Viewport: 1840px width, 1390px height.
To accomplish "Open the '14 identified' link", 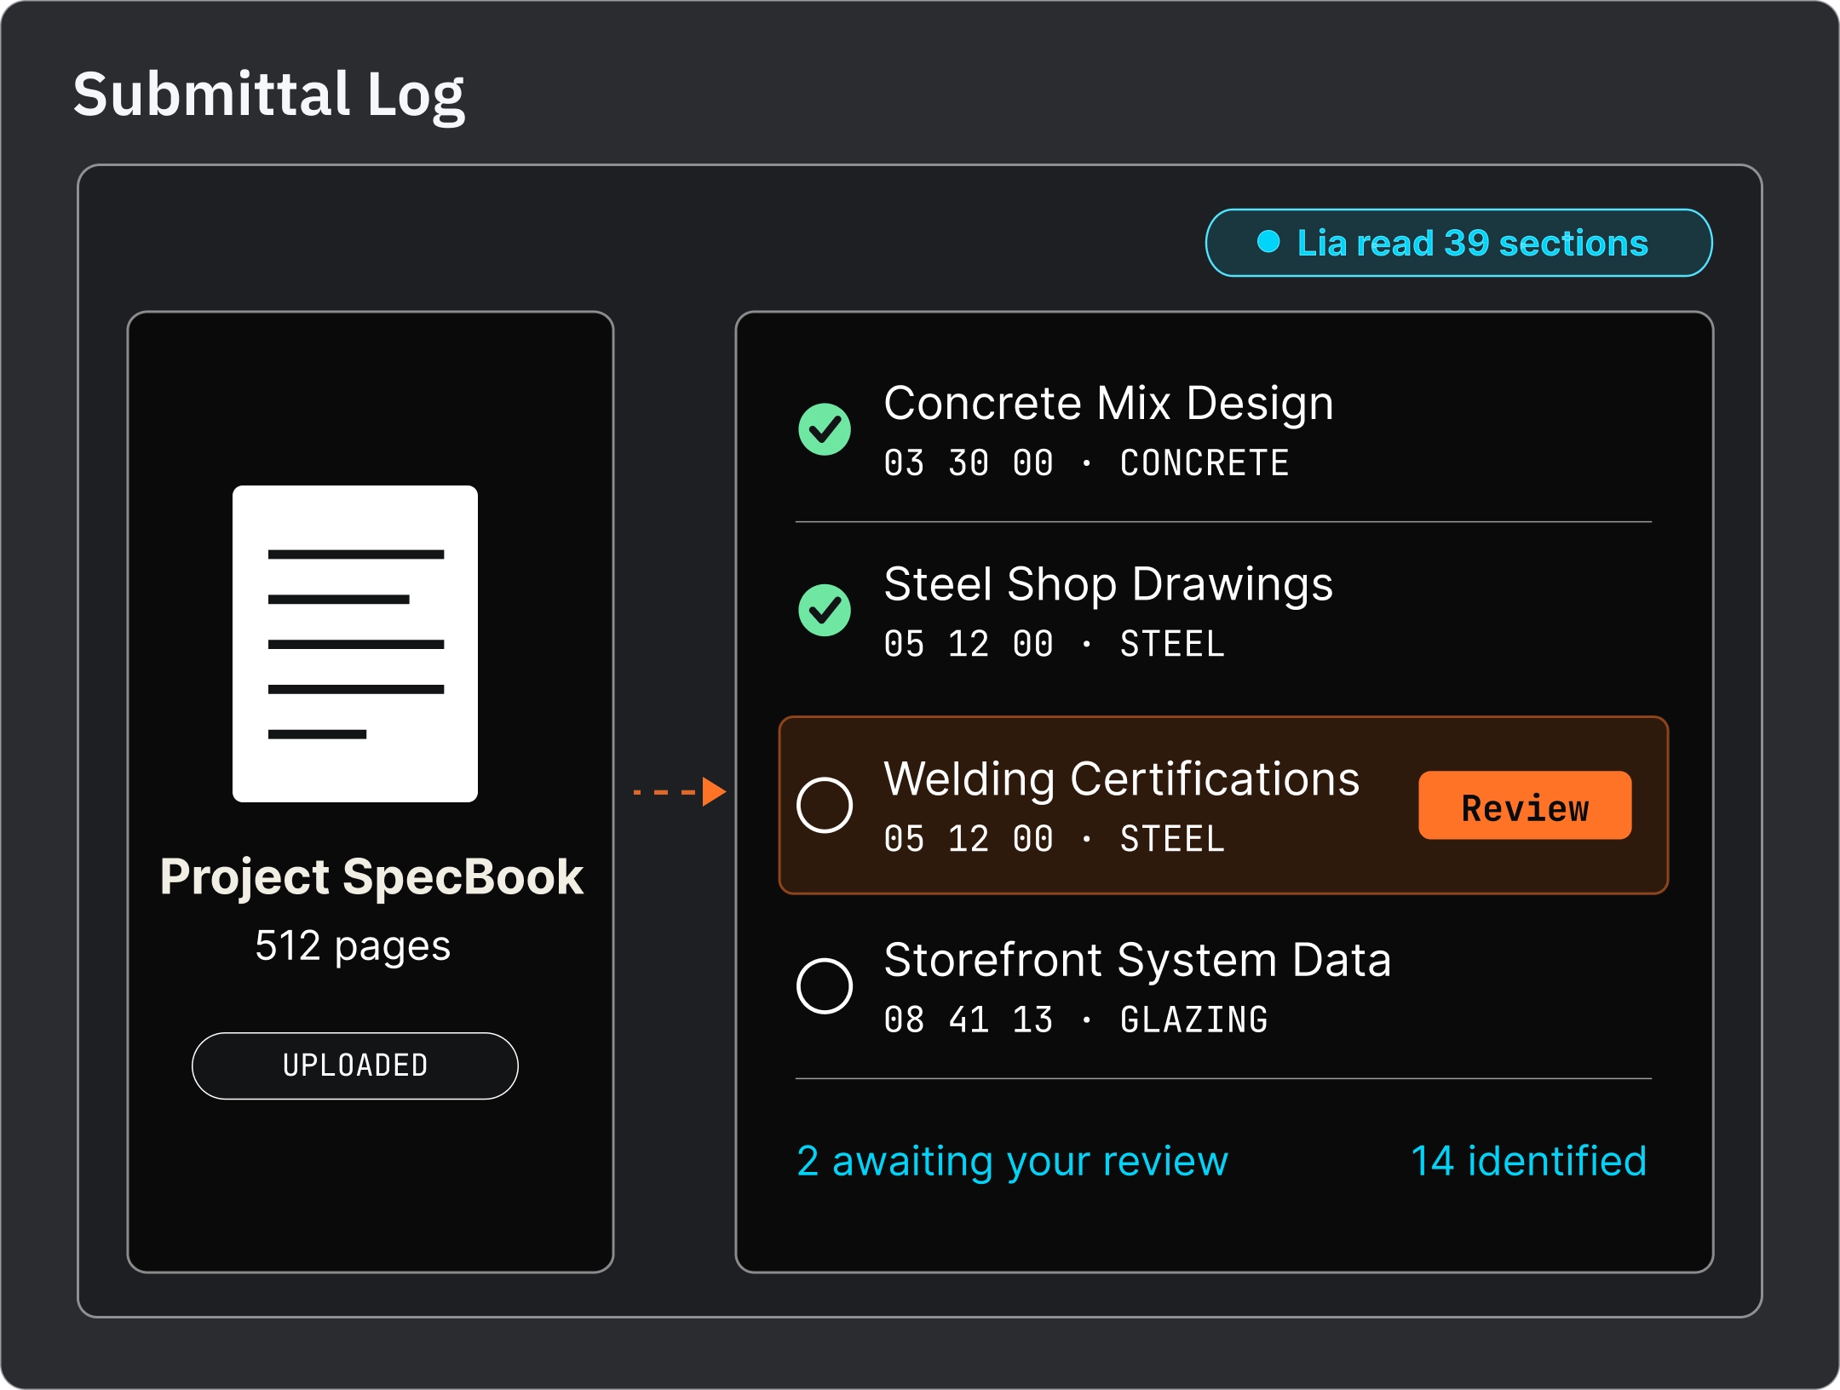I will pos(1529,1161).
